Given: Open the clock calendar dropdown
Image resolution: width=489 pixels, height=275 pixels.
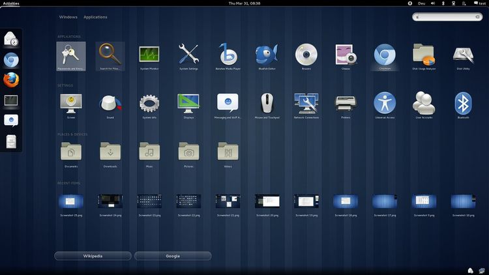Looking at the screenshot, I should point(244,3).
